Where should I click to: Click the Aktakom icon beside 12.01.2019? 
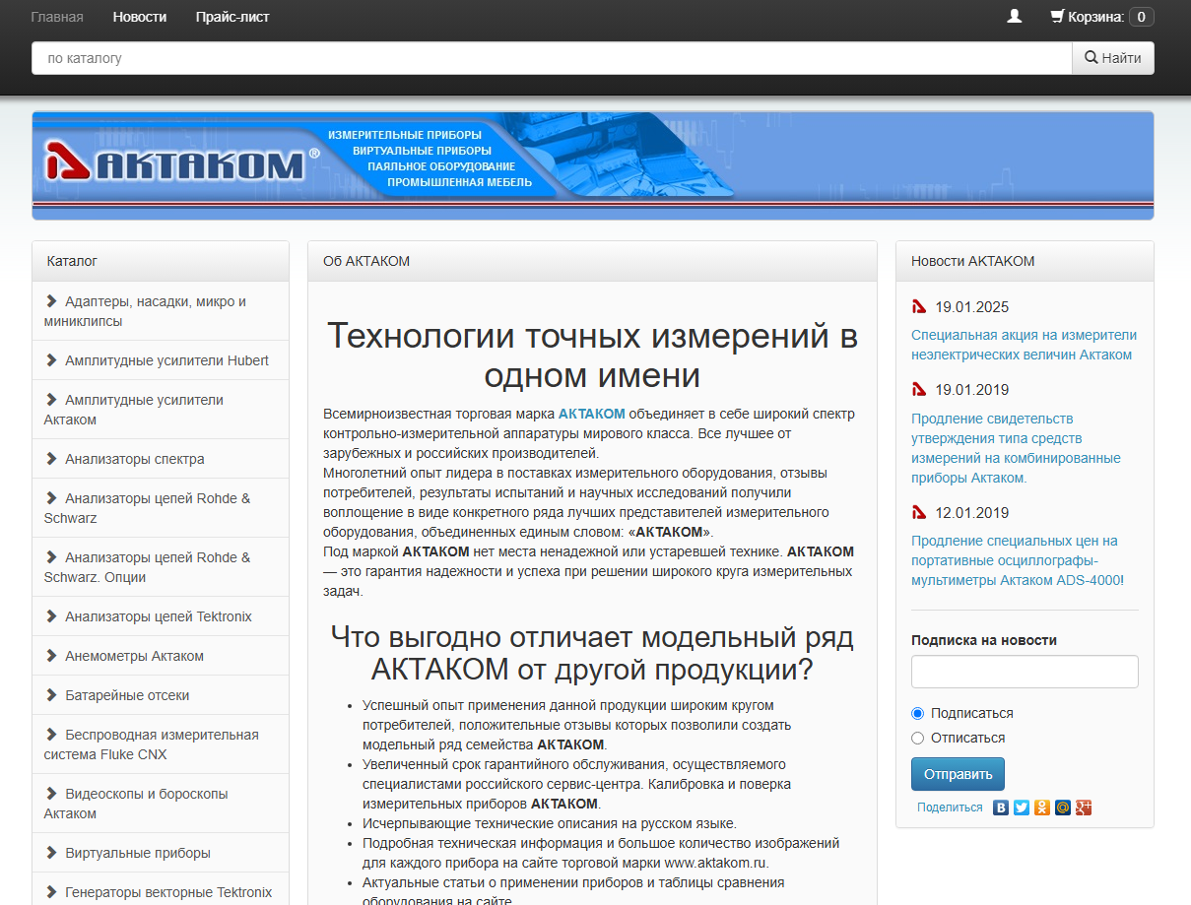(919, 512)
